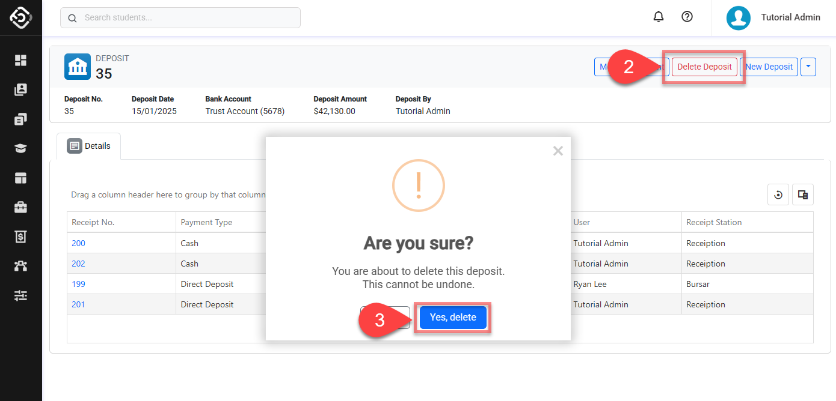
Task: Expand the dropdown arrow beside New Deposit
Action: coord(808,67)
